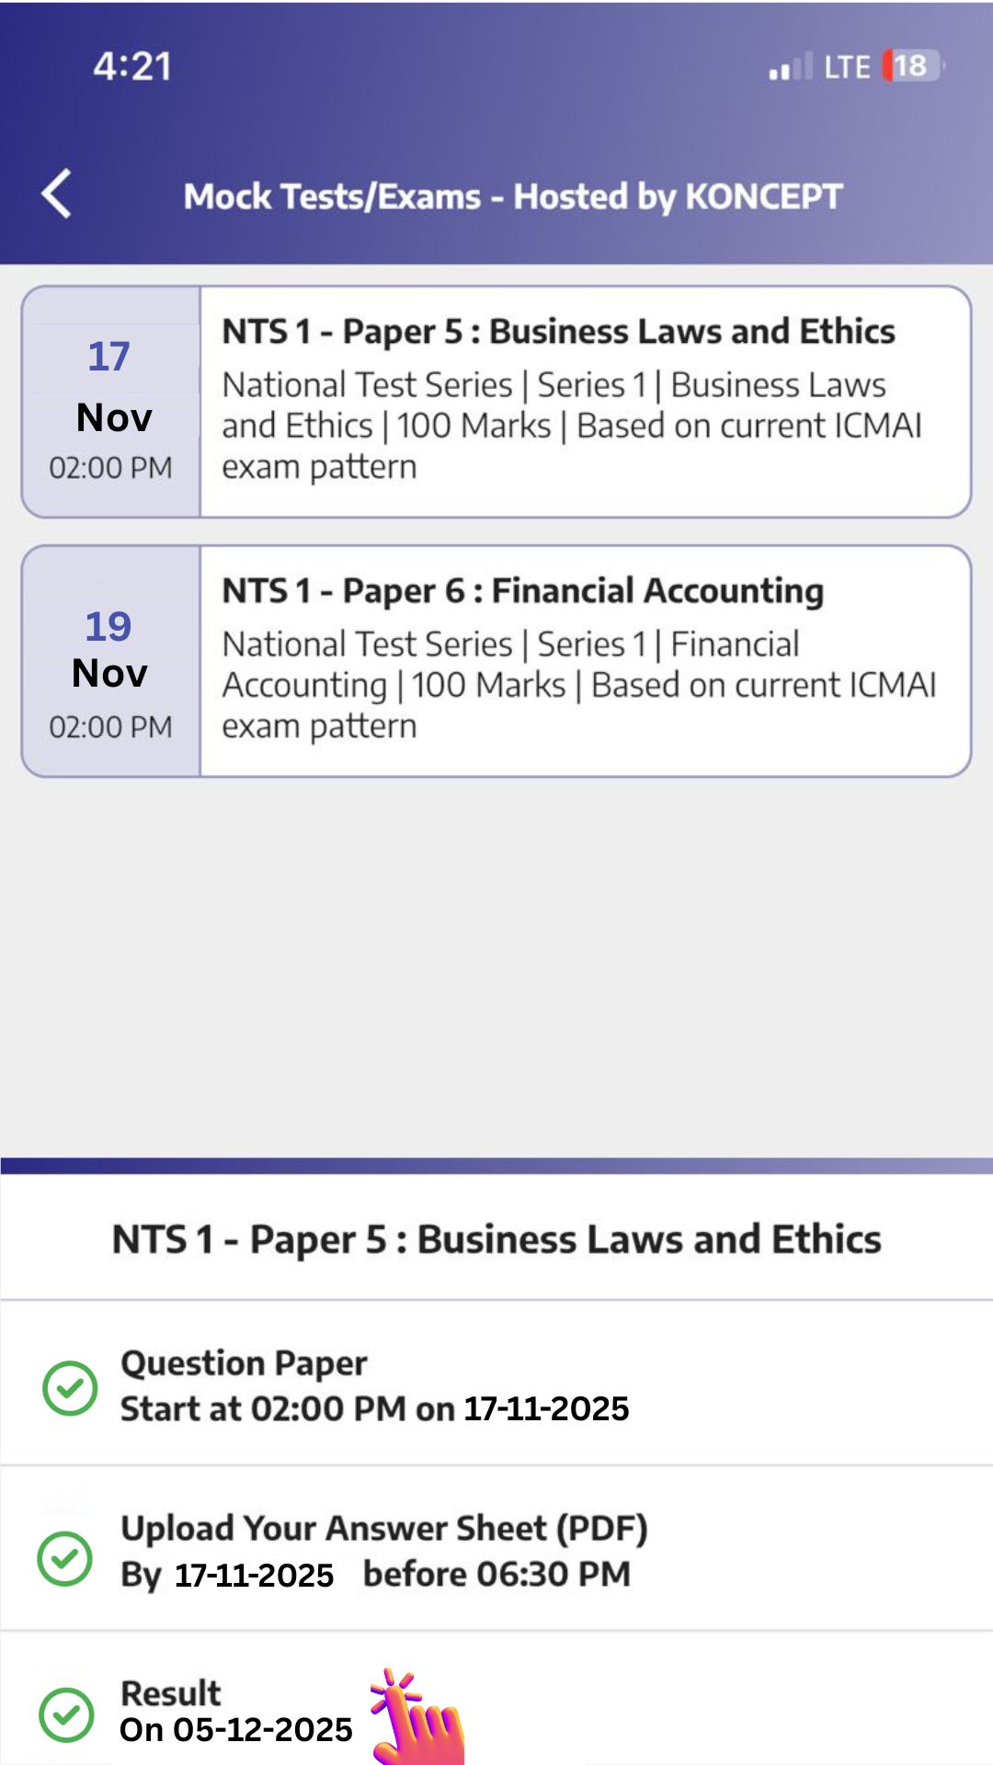Tap the 4:21 status bar clock
Screen dimensions: 993x1765
(132, 66)
